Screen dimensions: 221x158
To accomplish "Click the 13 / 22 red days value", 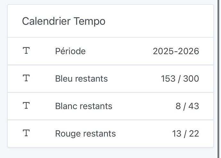I will click(185, 133).
